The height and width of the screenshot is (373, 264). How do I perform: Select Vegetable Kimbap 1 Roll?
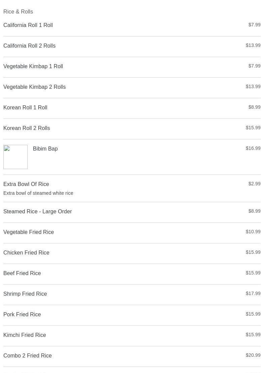pyautogui.click(x=33, y=66)
